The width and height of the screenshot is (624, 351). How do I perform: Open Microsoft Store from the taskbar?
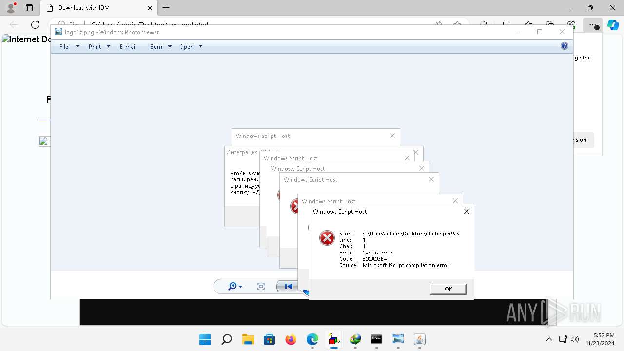[x=270, y=339]
